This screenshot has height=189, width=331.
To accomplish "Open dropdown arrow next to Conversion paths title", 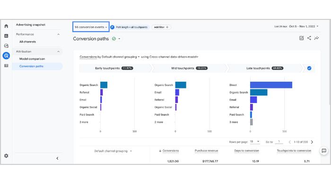I will (x=119, y=39).
